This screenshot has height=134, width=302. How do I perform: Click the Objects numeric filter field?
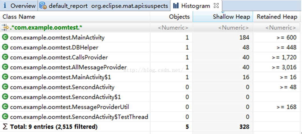coord(173,28)
